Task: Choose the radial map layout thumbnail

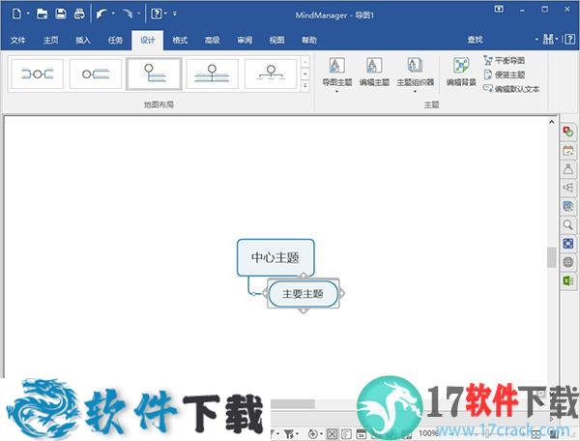Action: click(x=37, y=74)
